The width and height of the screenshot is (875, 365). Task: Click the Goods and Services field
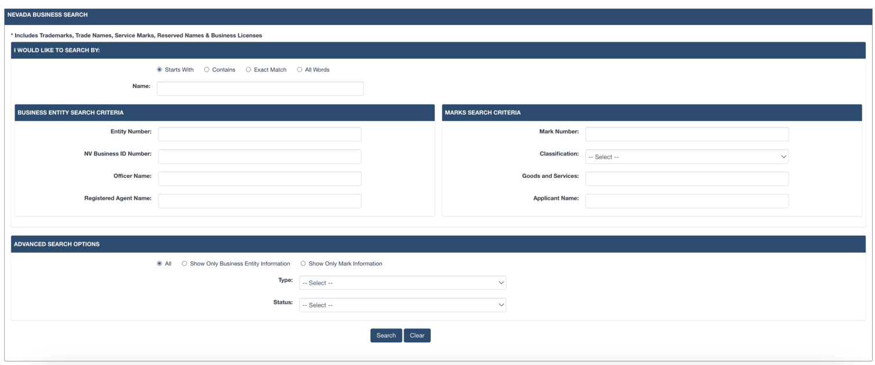point(687,178)
